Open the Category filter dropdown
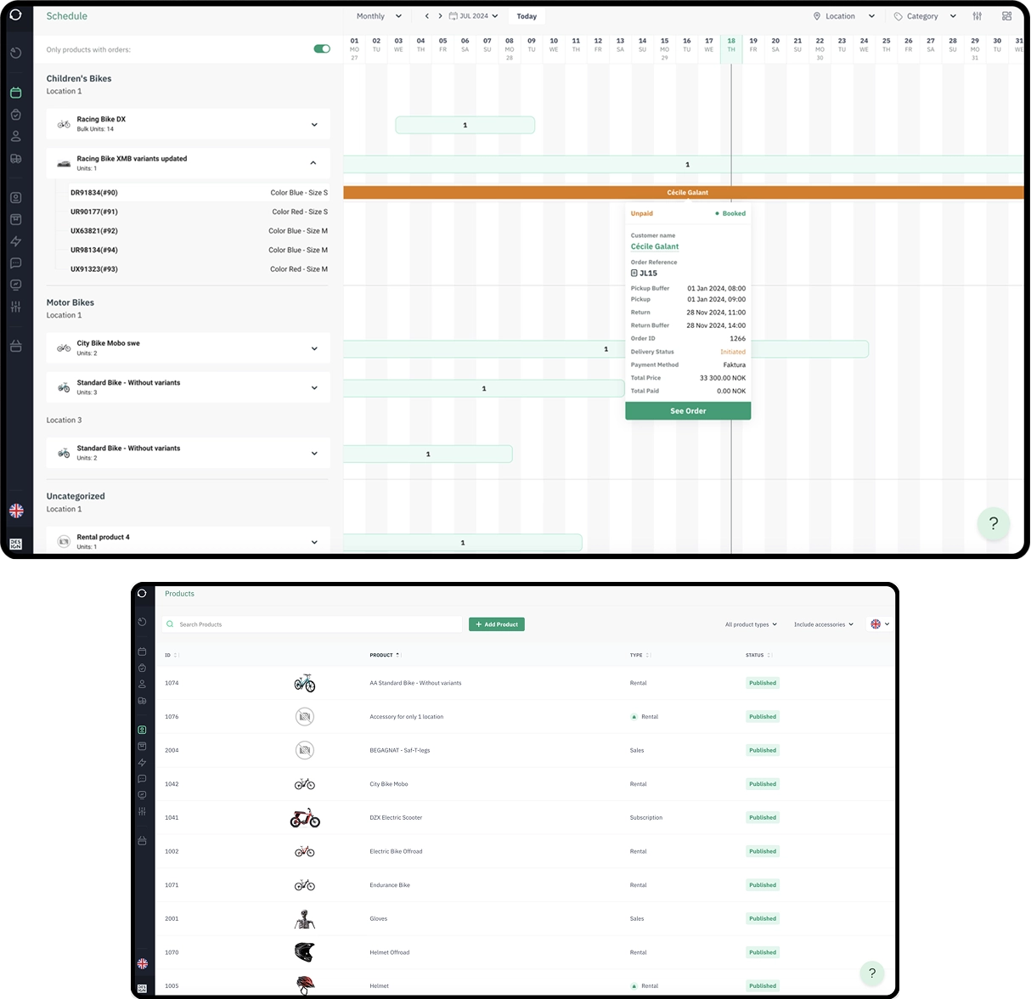 925,16
